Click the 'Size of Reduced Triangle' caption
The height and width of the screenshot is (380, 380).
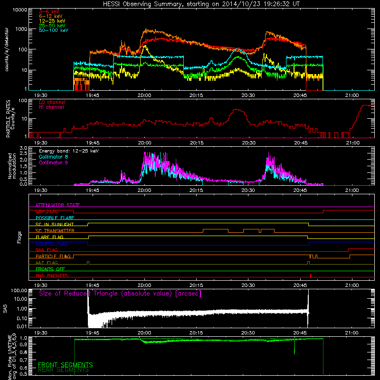pyautogui.click(x=120, y=294)
